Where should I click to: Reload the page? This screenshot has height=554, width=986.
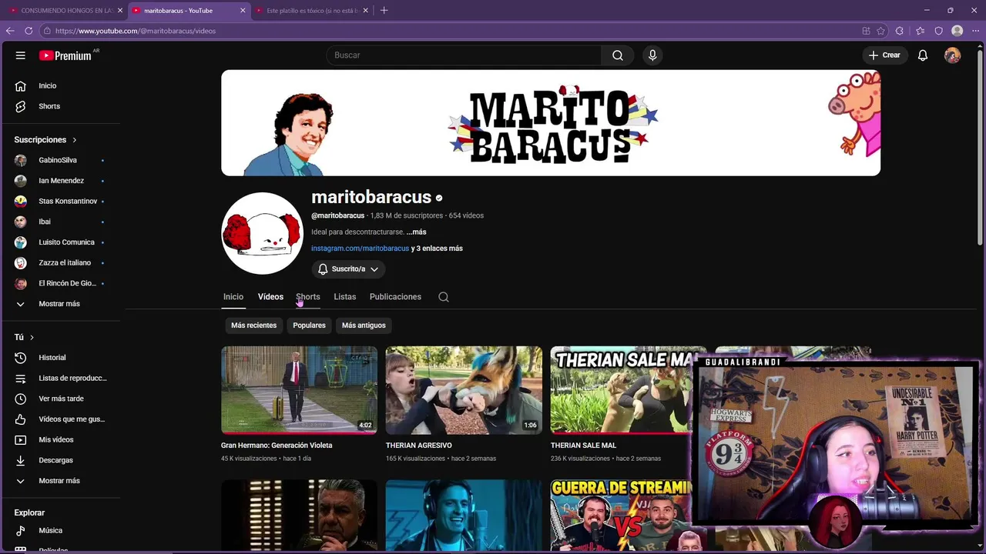(x=29, y=31)
